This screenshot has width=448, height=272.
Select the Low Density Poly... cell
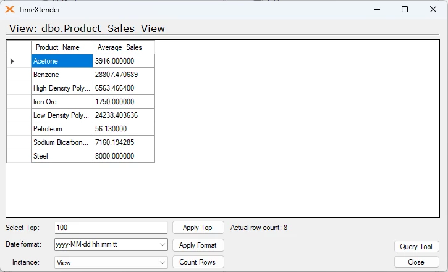pos(62,115)
